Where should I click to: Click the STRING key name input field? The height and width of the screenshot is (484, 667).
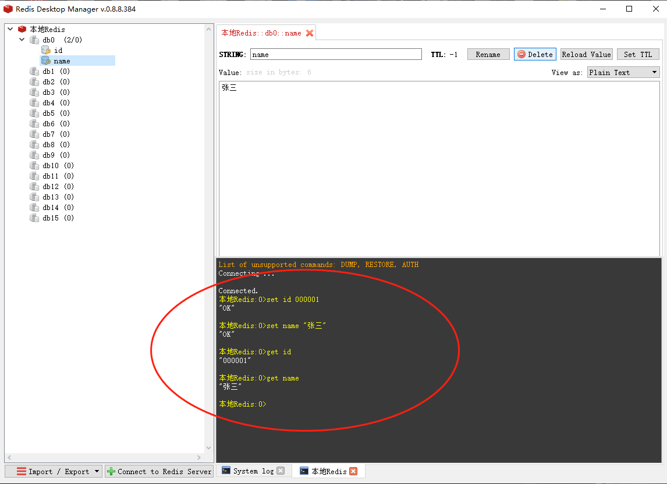click(x=336, y=55)
